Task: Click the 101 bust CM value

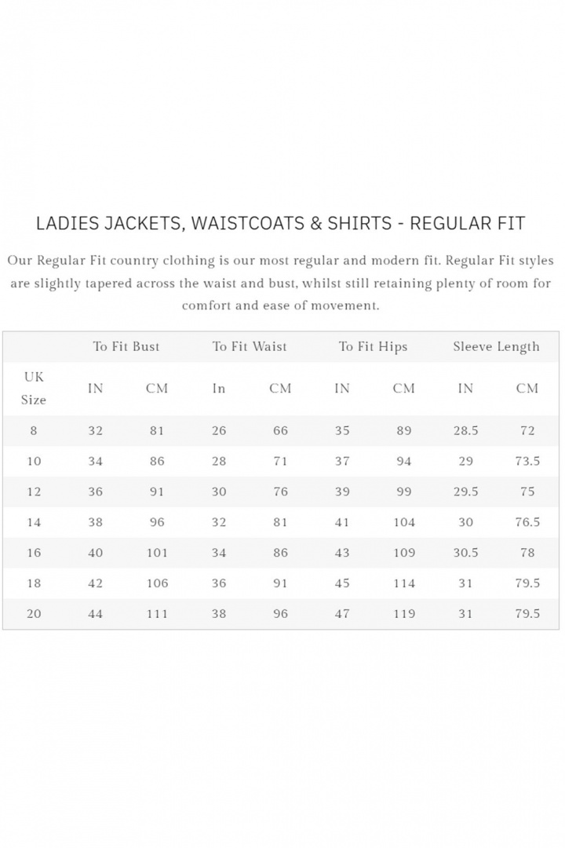Action: [157, 553]
